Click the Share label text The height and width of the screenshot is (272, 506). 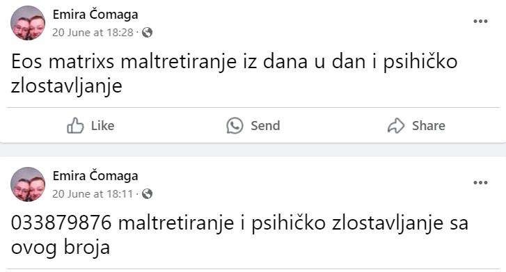click(429, 125)
